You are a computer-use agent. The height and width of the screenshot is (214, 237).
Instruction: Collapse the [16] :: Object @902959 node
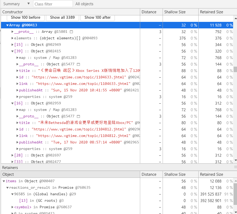click(13, 103)
